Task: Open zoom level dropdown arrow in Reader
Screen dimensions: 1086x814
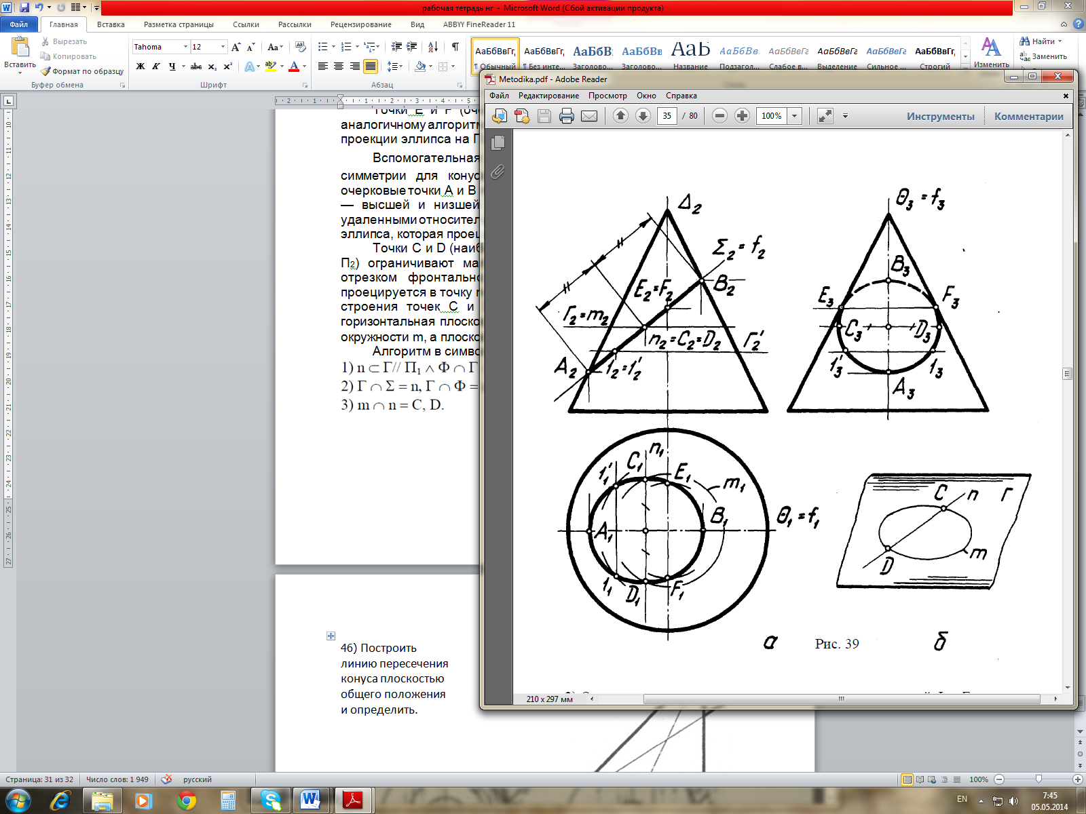Action: [794, 116]
